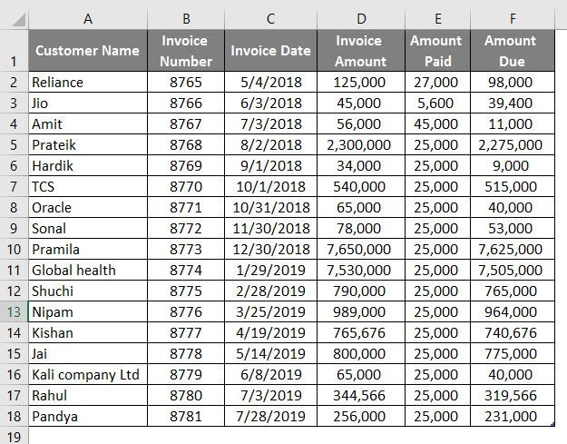Click the amount paid 5,600 cell
Screen dimensions: 567x444
(435, 104)
